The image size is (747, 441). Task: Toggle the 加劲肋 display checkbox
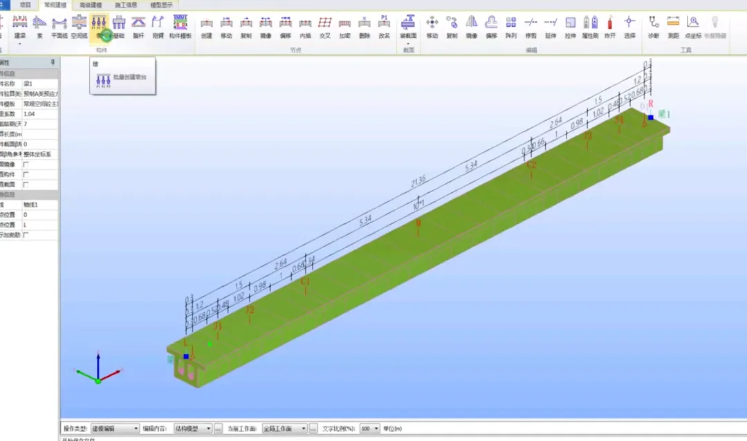pos(26,235)
